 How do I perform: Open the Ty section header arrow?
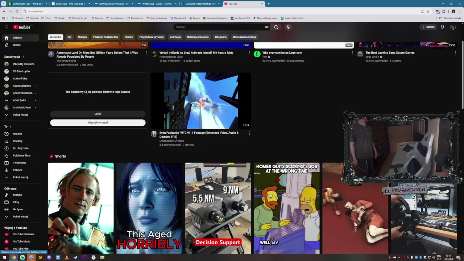10,127
